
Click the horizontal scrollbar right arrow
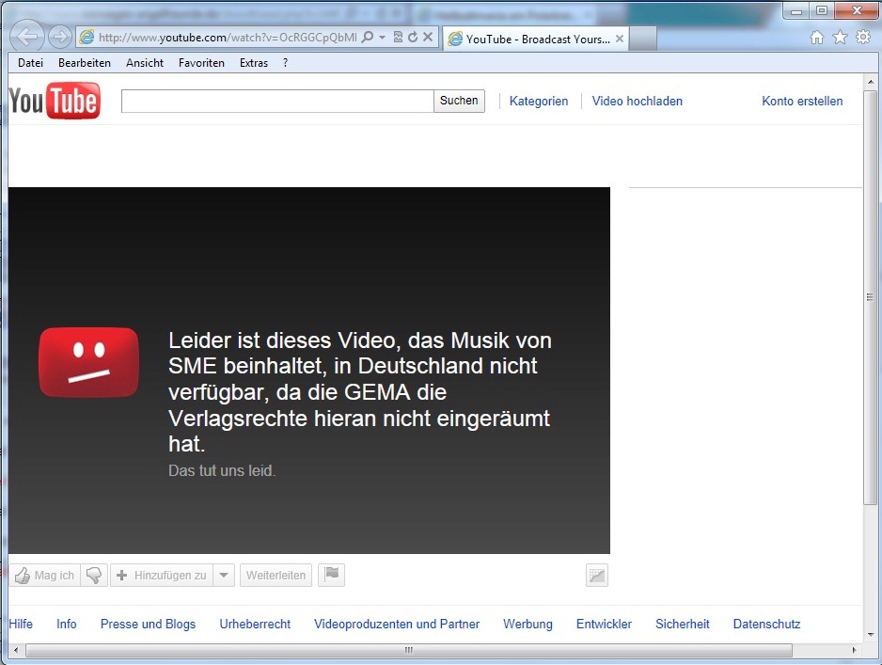[855, 650]
